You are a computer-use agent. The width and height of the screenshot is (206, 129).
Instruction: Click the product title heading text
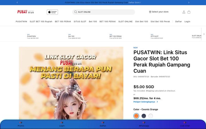tap(162, 62)
